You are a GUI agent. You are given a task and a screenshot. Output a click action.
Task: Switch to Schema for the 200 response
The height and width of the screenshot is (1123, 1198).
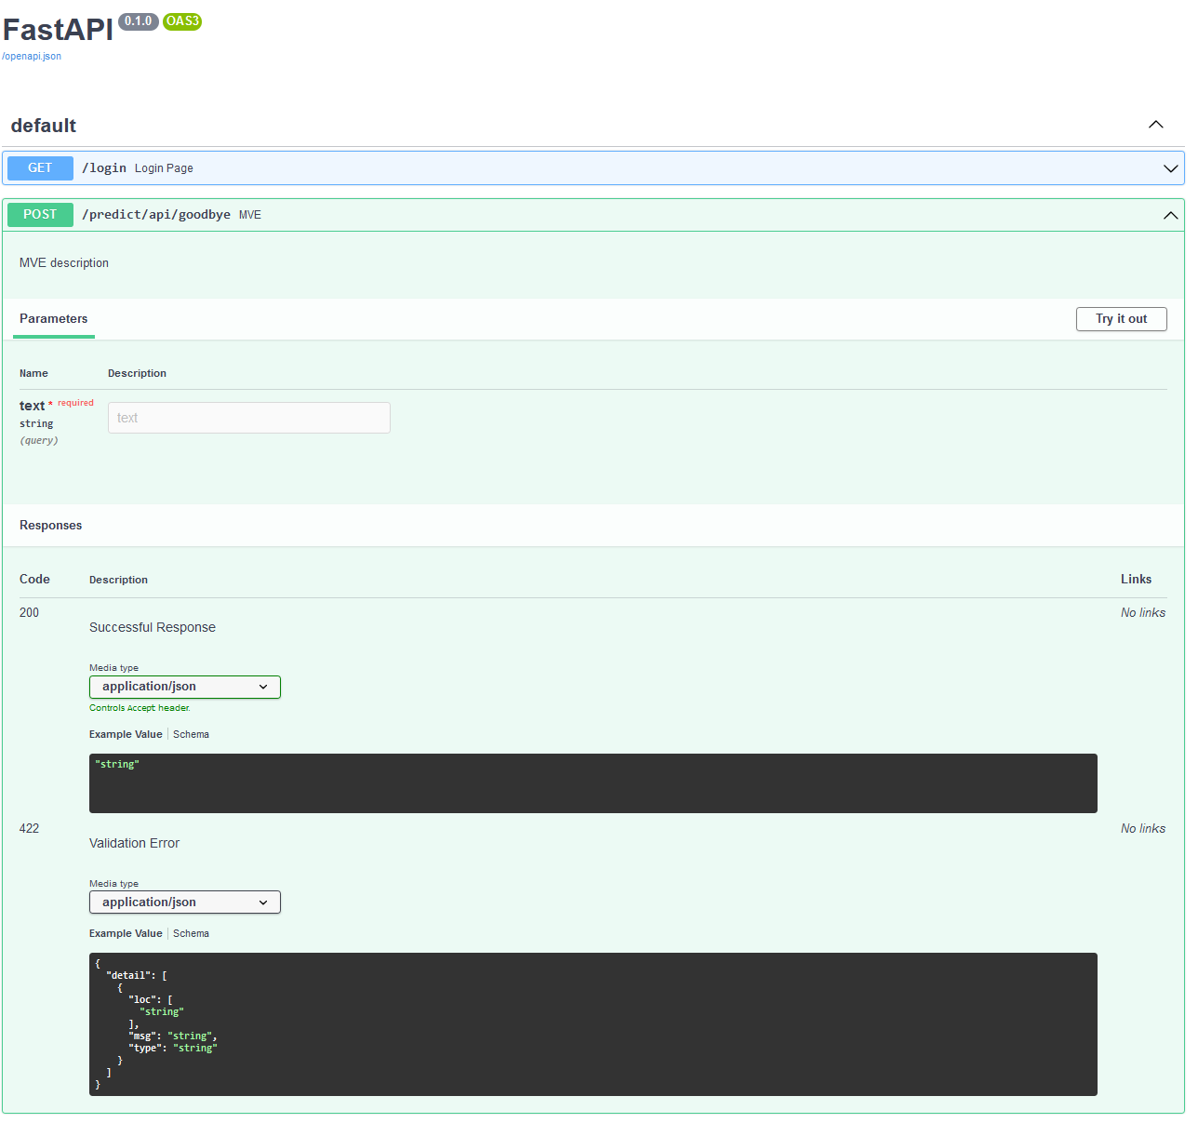[x=191, y=734]
